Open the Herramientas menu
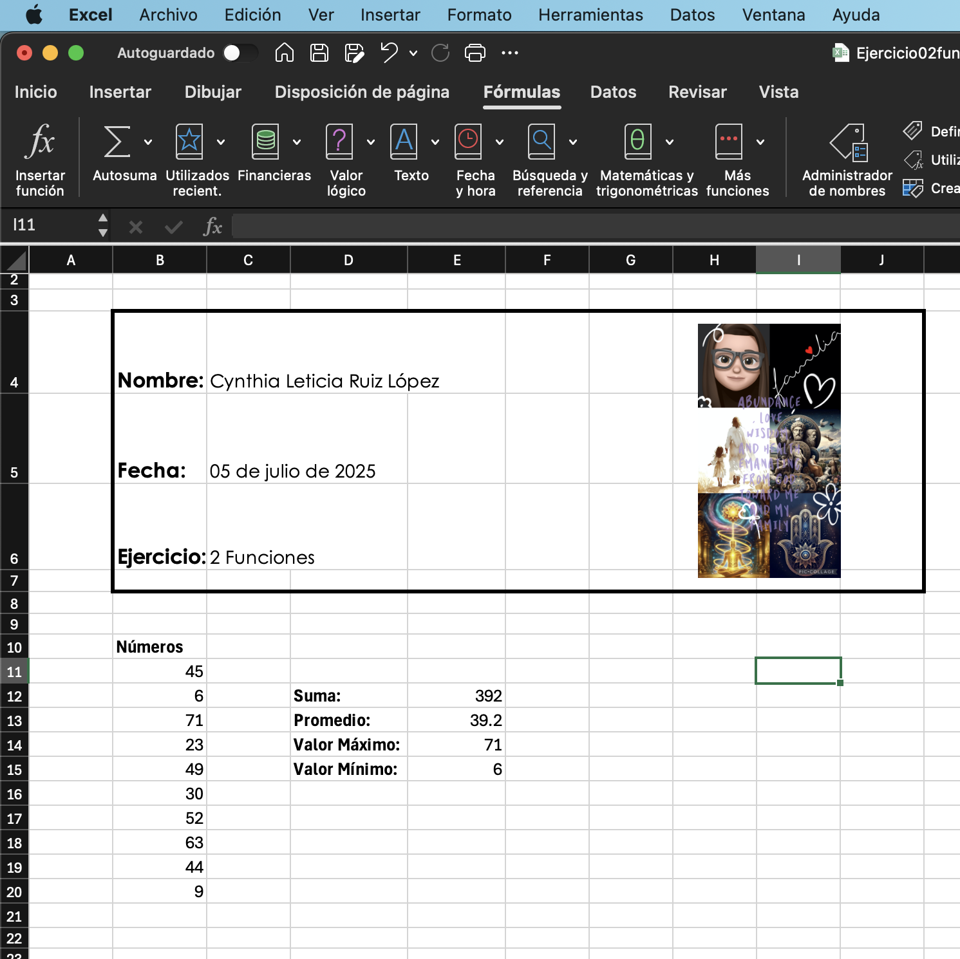Viewport: 960px width, 959px height. pyautogui.click(x=590, y=15)
